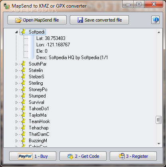This screenshot has height=167, width=166.
Task: Select the Ele: 0 row
Action: click(x=42, y=51)
